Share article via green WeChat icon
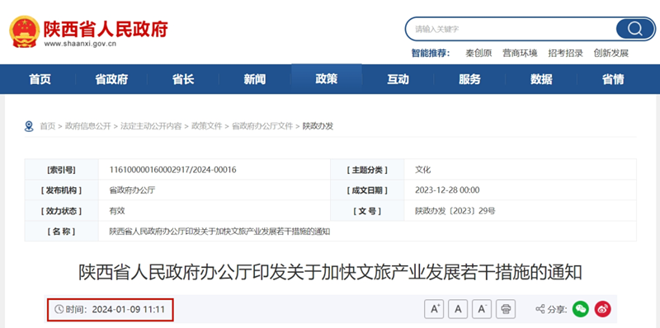This screenshot has width=660, height=328. 581,310
